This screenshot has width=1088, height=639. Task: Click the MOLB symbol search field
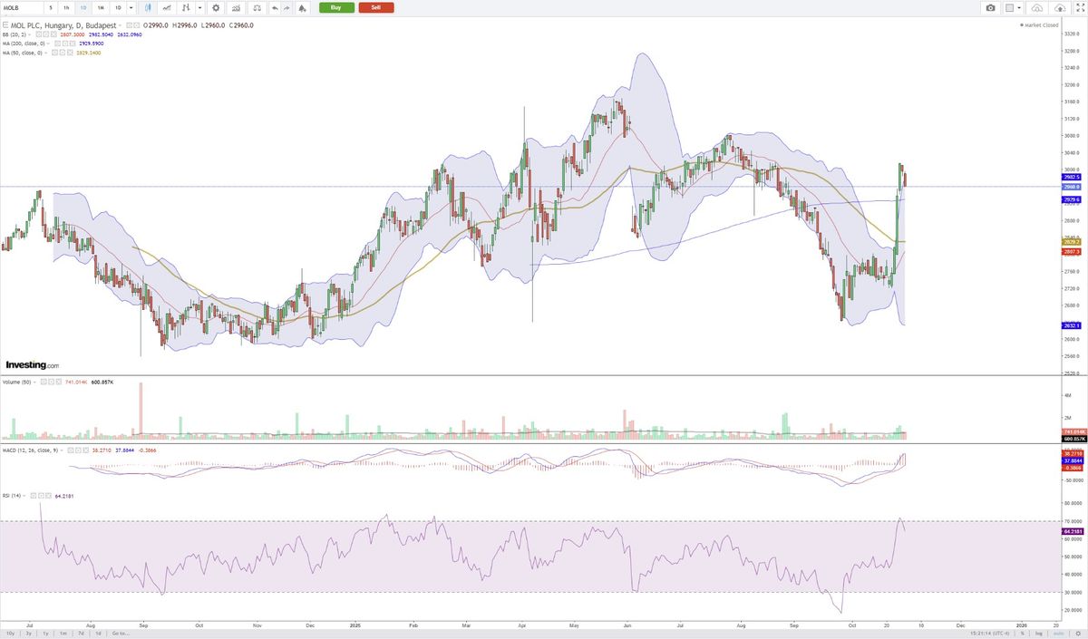21,7
